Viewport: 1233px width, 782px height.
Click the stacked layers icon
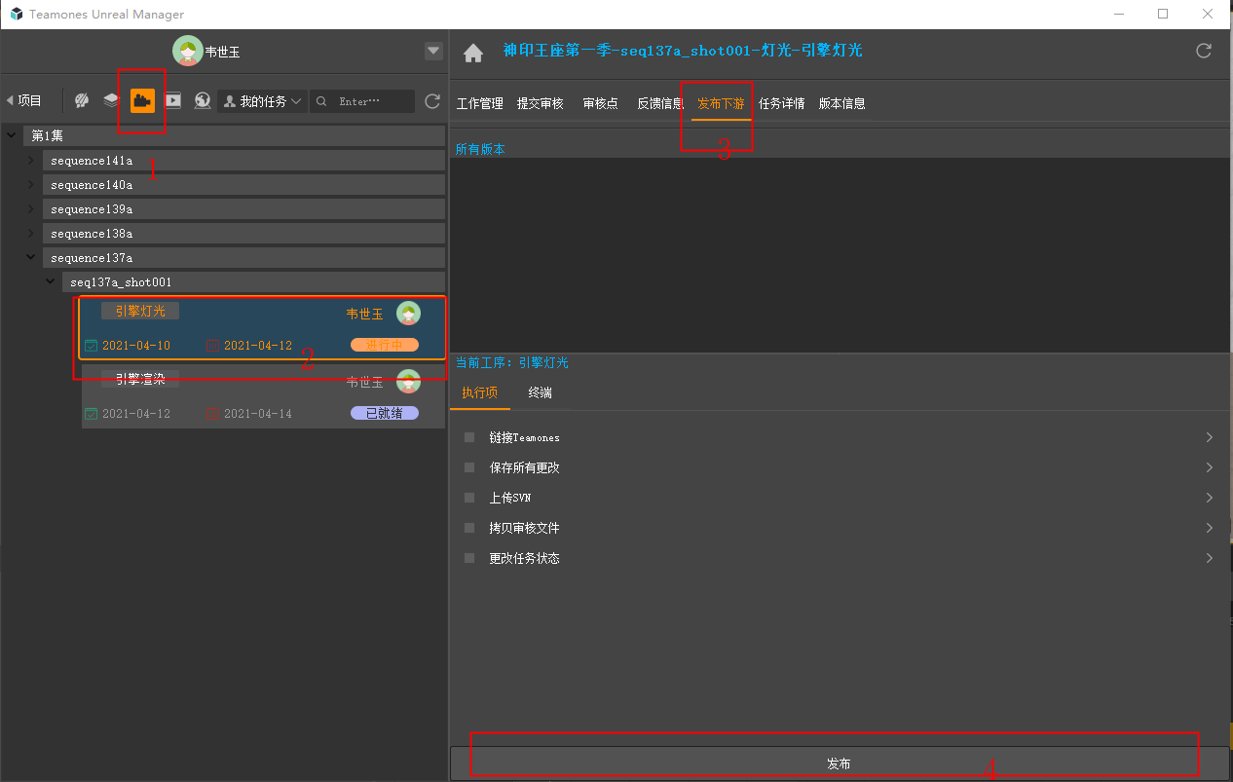click(x=111, y=100)
